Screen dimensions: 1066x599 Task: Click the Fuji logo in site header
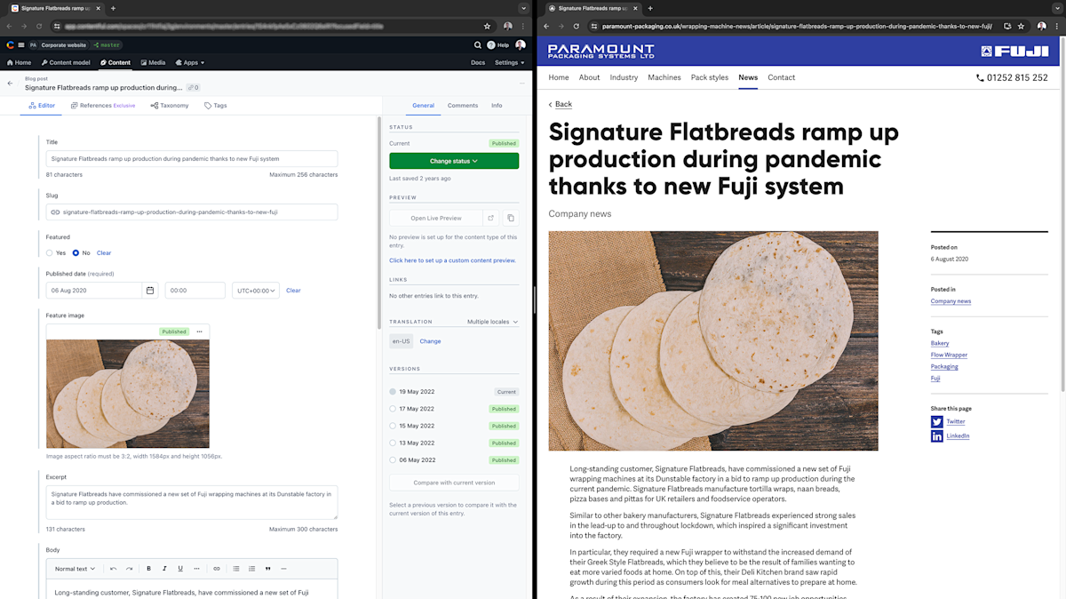1014,52
